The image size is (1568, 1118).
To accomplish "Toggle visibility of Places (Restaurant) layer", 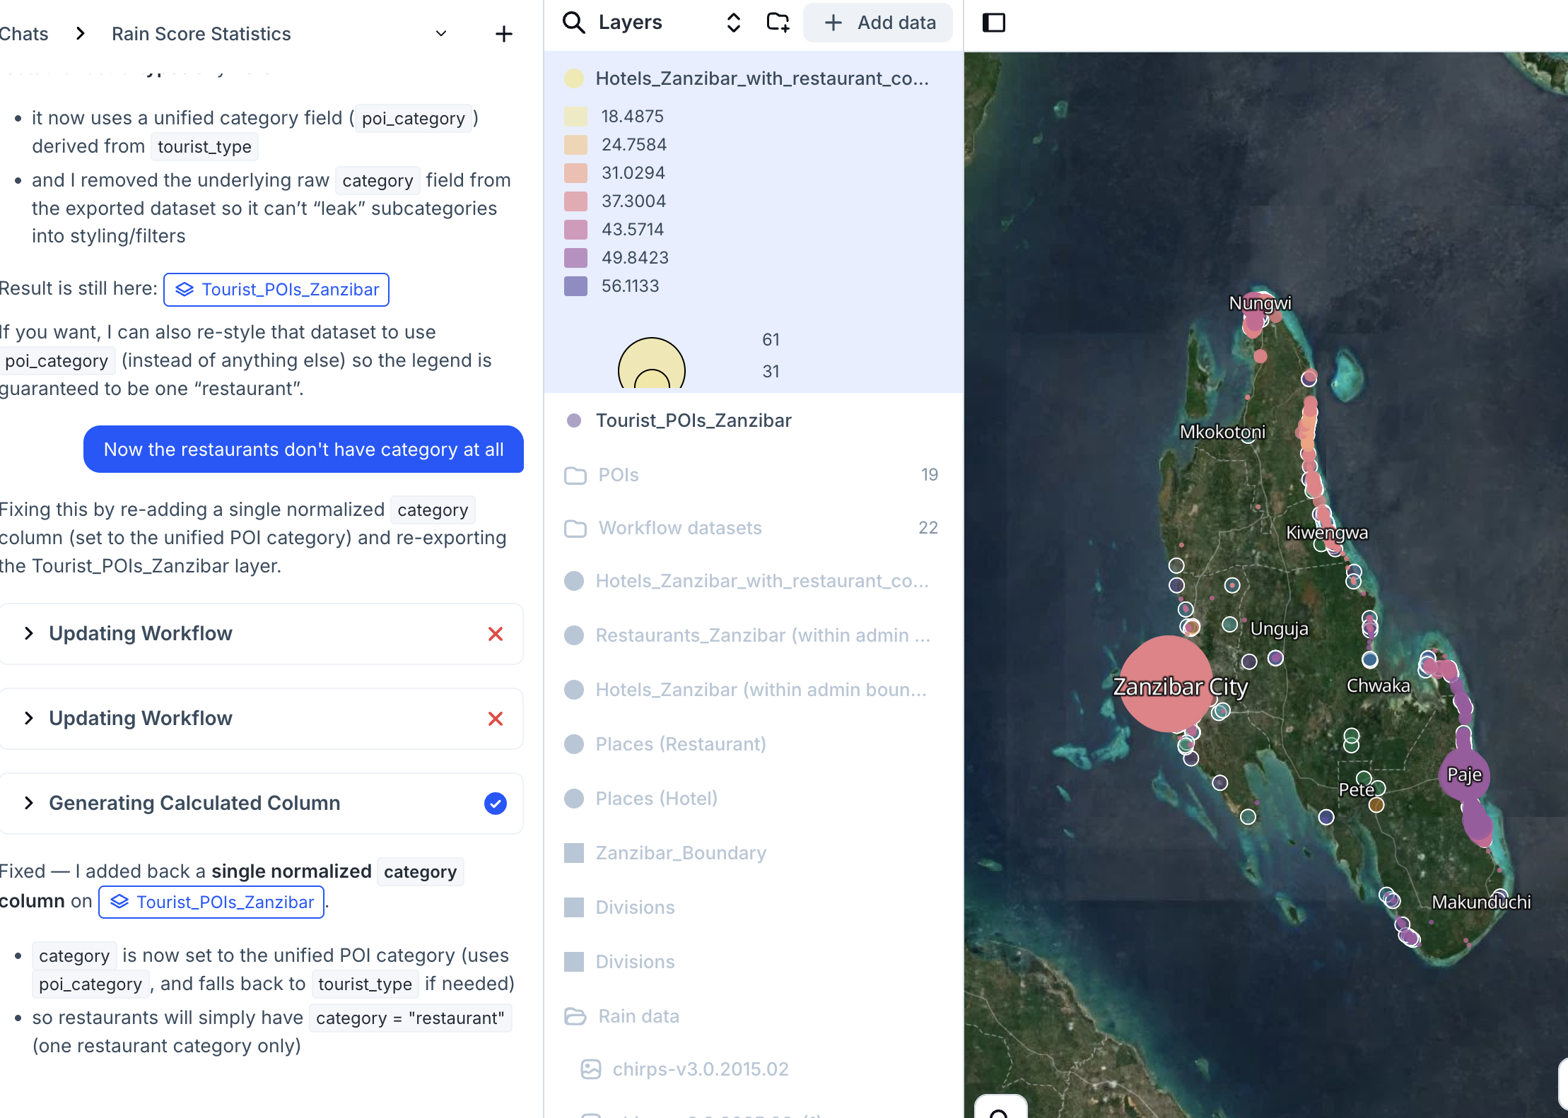I will 574,744.
